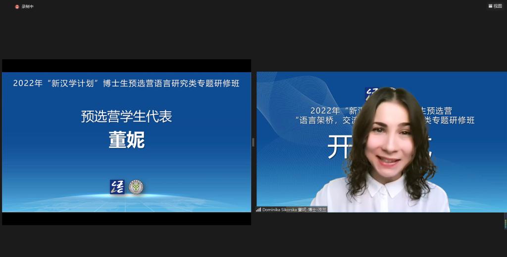The height and width of the screenshot is (257, 507).
Task: Click the large 开 character behind the speaker
Action: [x=339, y=147]
